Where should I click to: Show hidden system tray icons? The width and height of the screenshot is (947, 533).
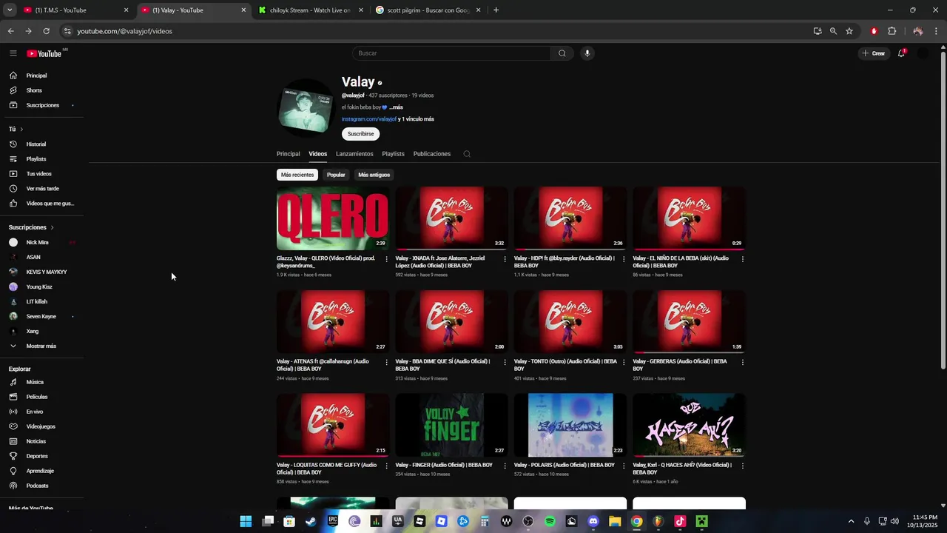(851, 521)
